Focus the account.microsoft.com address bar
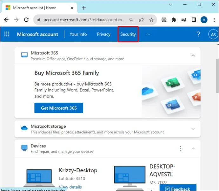 point(84,20)
